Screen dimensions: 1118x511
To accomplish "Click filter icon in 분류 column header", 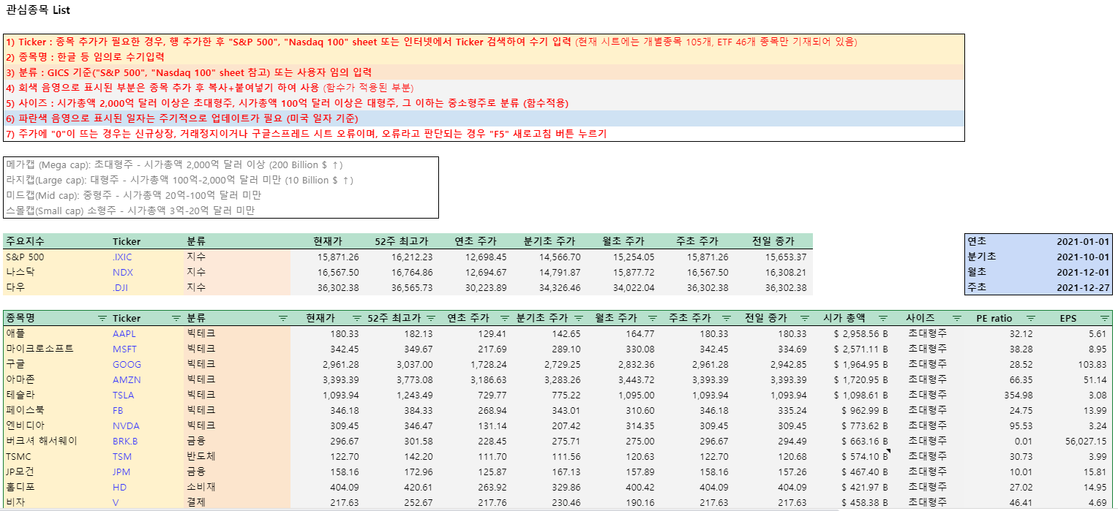I will pos(283,318).
